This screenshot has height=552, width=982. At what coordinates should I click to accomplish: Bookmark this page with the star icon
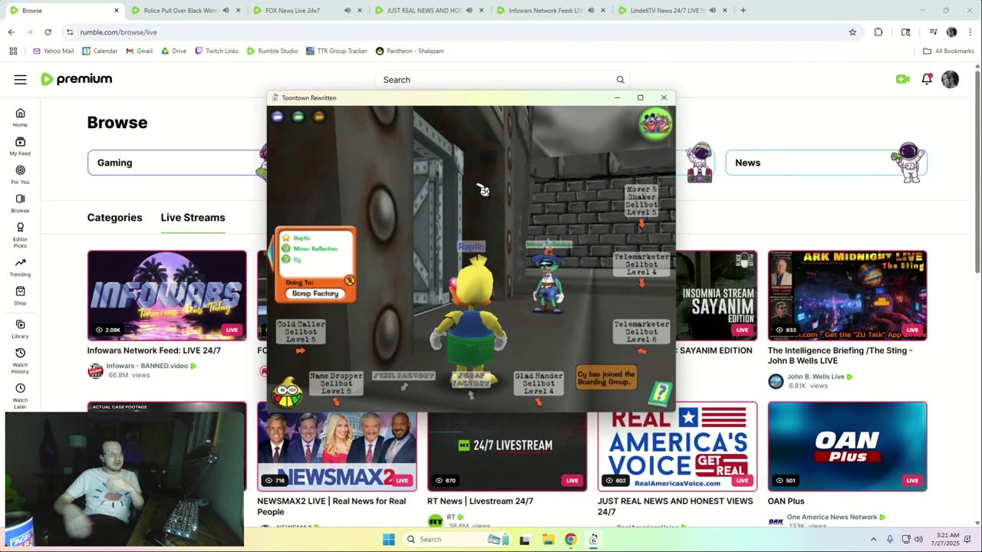tap(852, 32)
